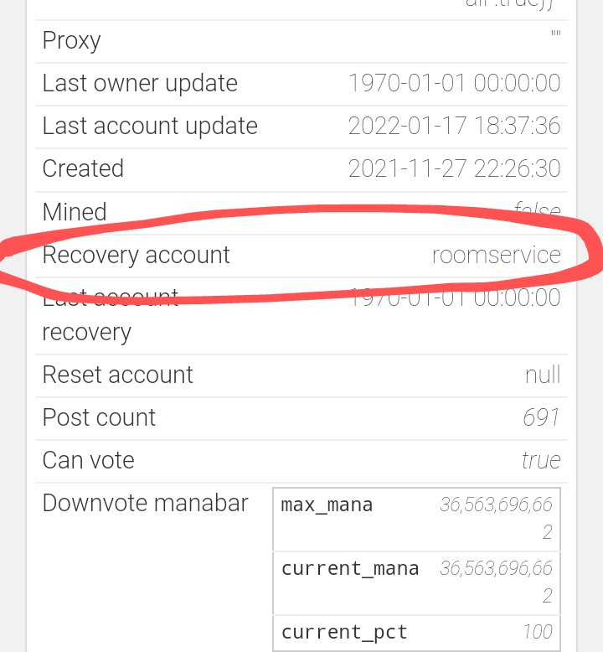Select the word recovery under Last account

(x=87, y=333)
